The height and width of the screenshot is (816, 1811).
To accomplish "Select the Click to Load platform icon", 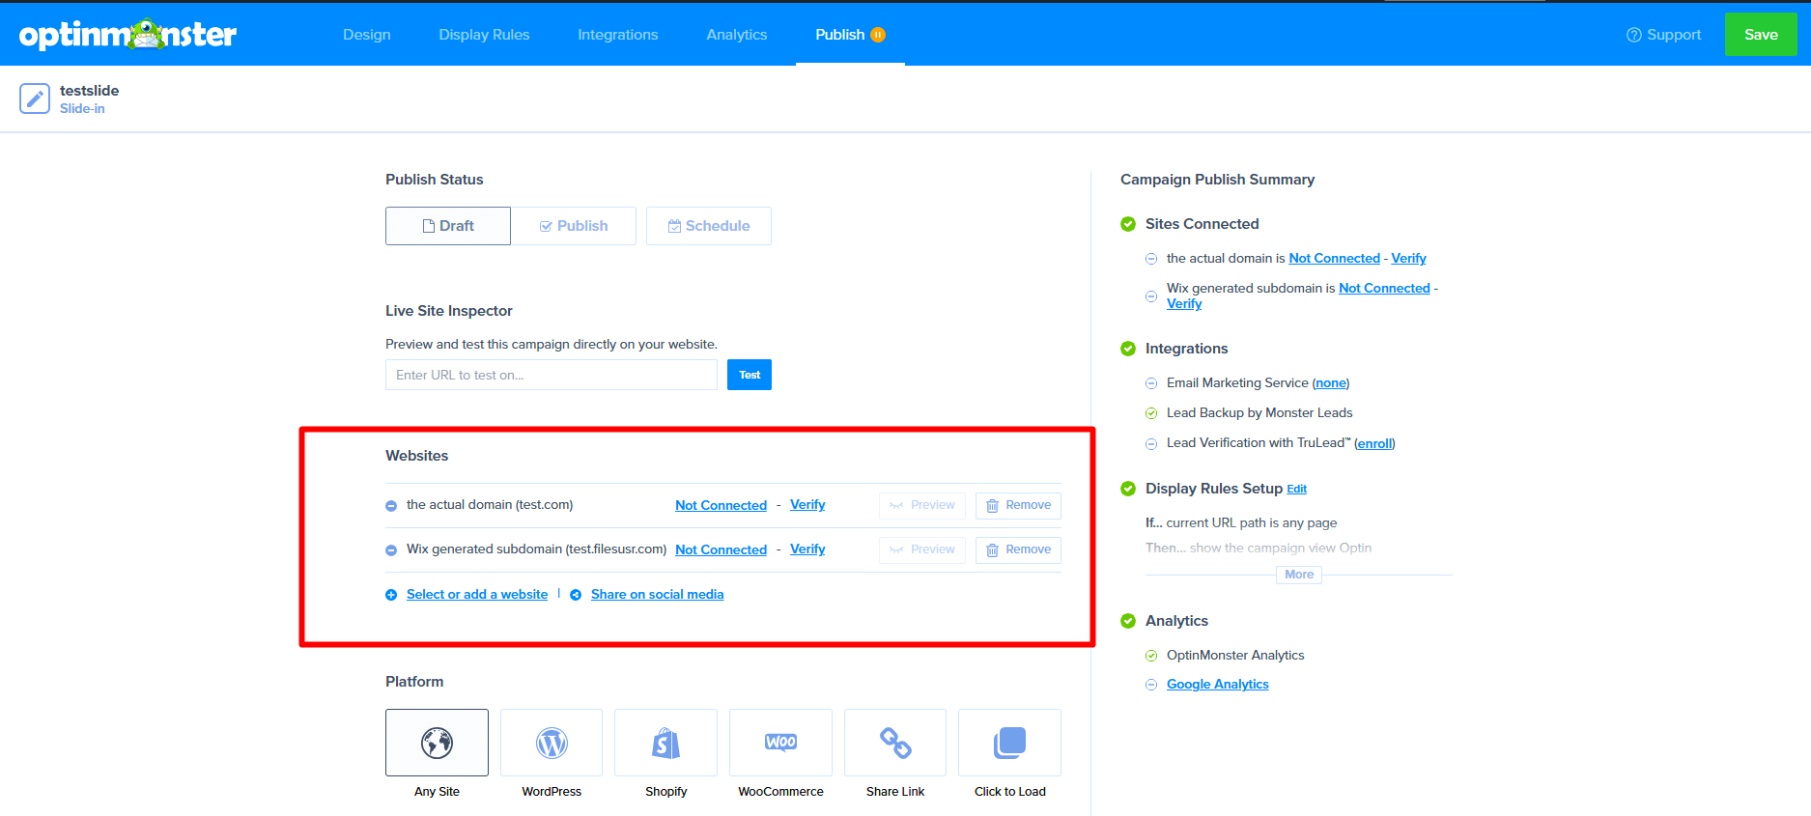I will coord(1009,743).
